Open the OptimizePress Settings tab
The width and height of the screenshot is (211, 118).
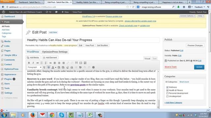55,52
